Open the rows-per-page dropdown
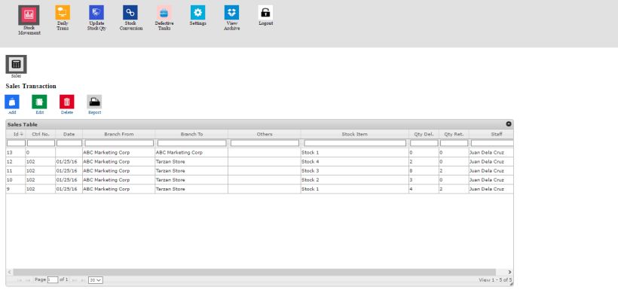618x302 pixels. [x=95, y=280]
